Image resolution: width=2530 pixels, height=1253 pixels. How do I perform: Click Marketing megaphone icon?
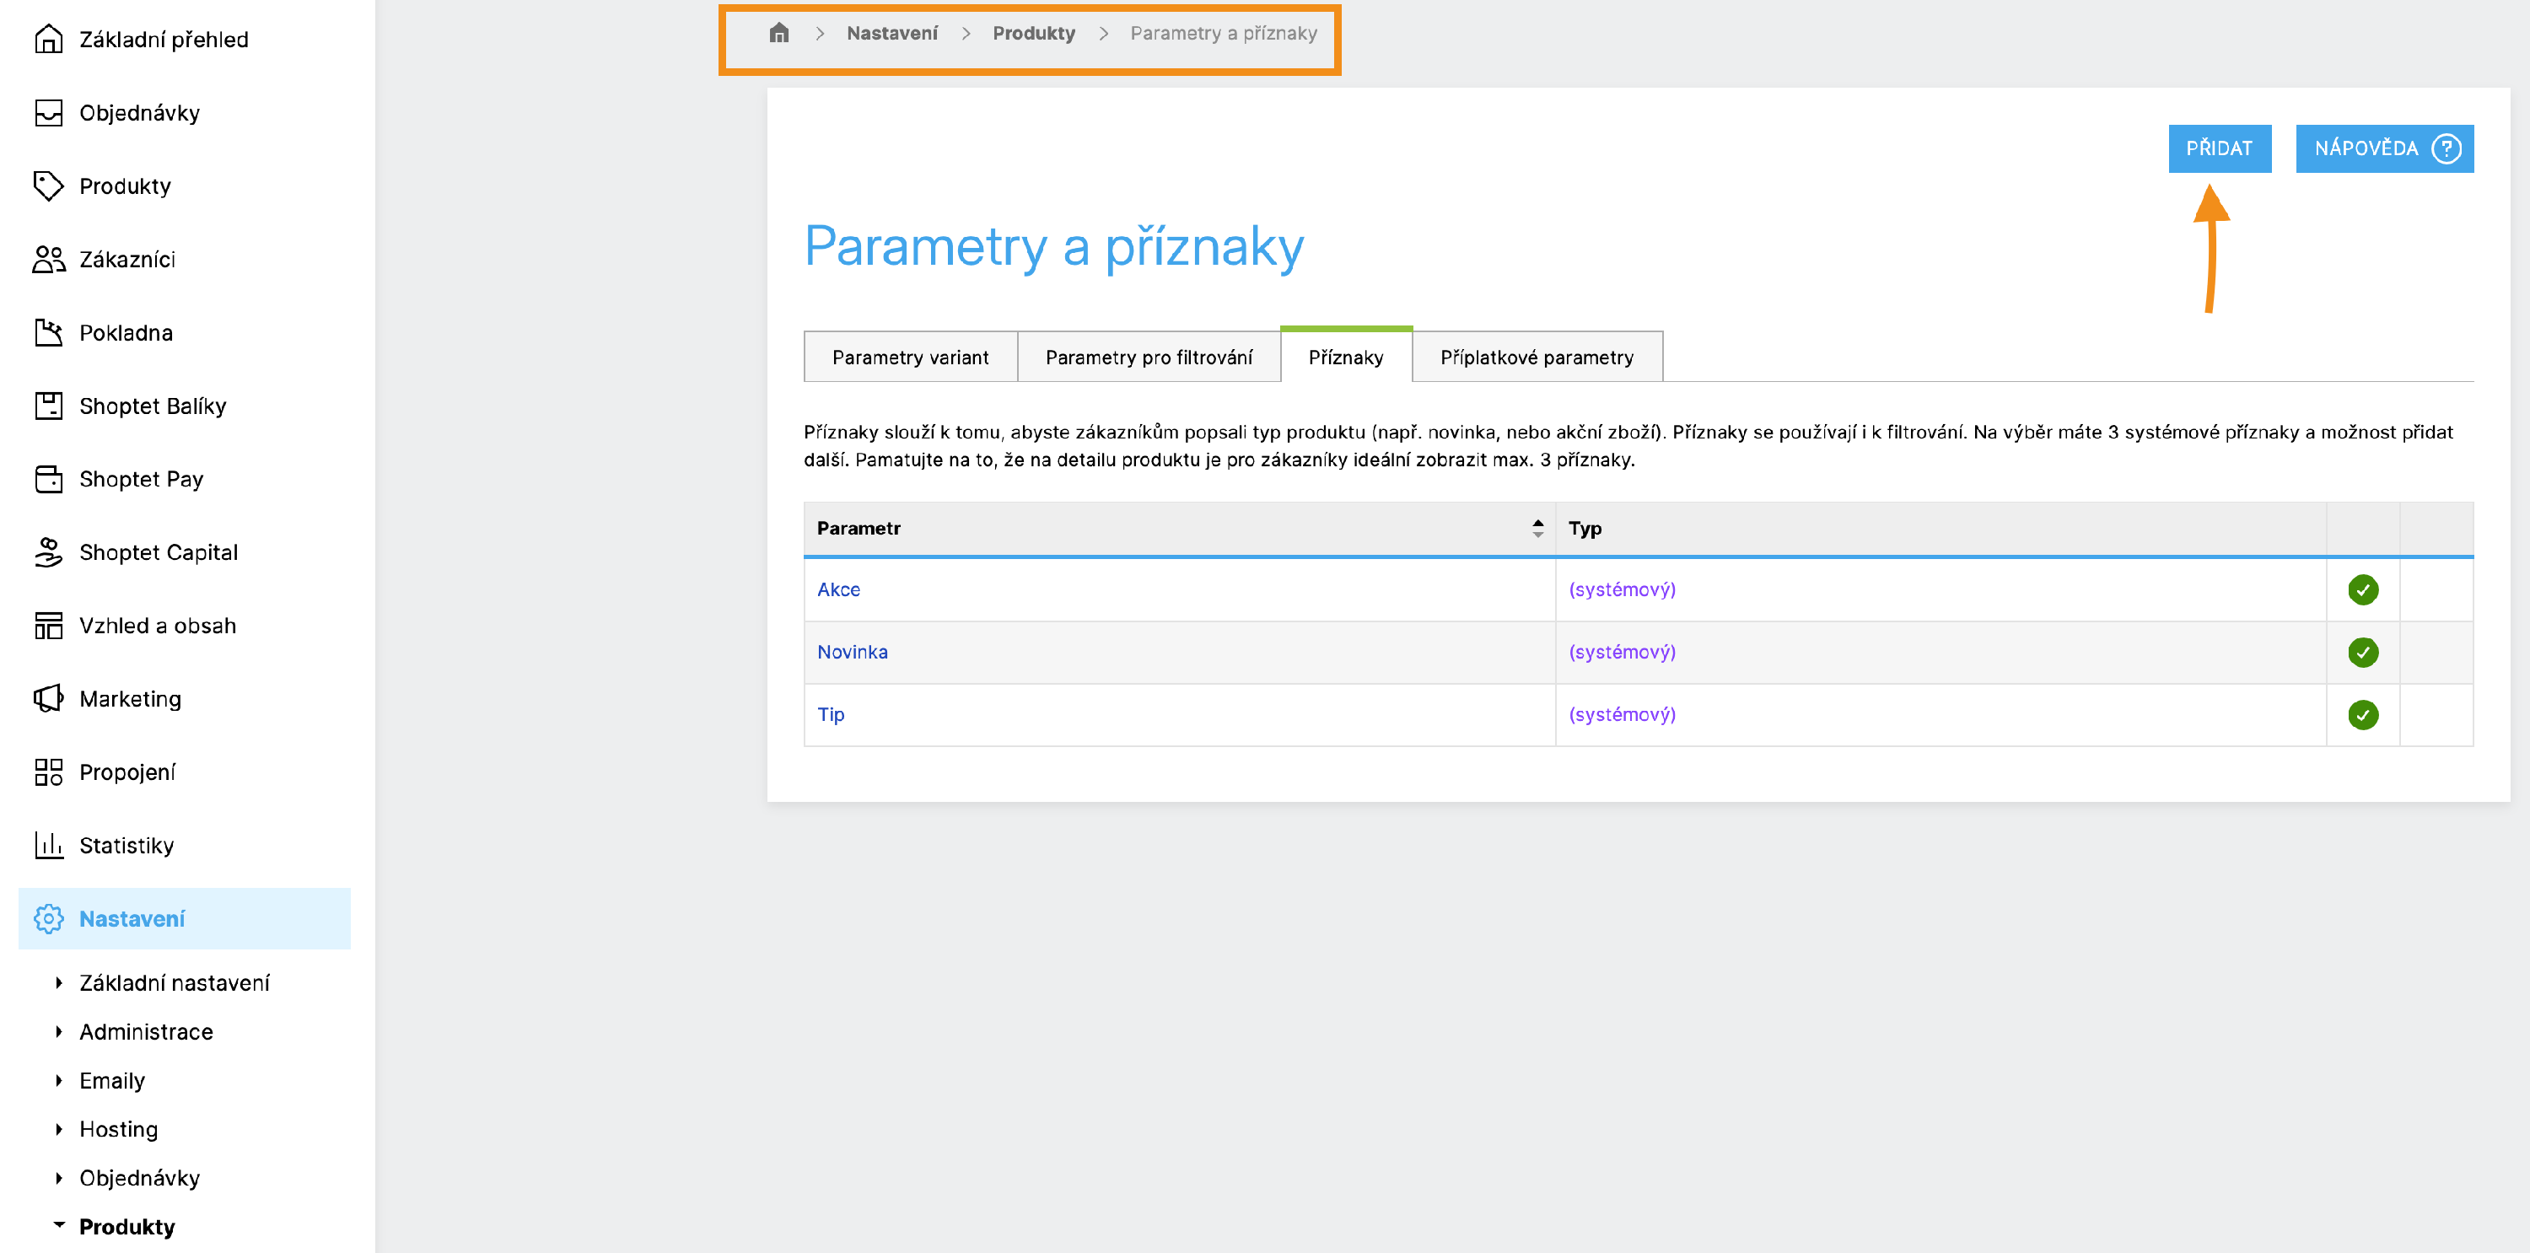tap(48, 698)
